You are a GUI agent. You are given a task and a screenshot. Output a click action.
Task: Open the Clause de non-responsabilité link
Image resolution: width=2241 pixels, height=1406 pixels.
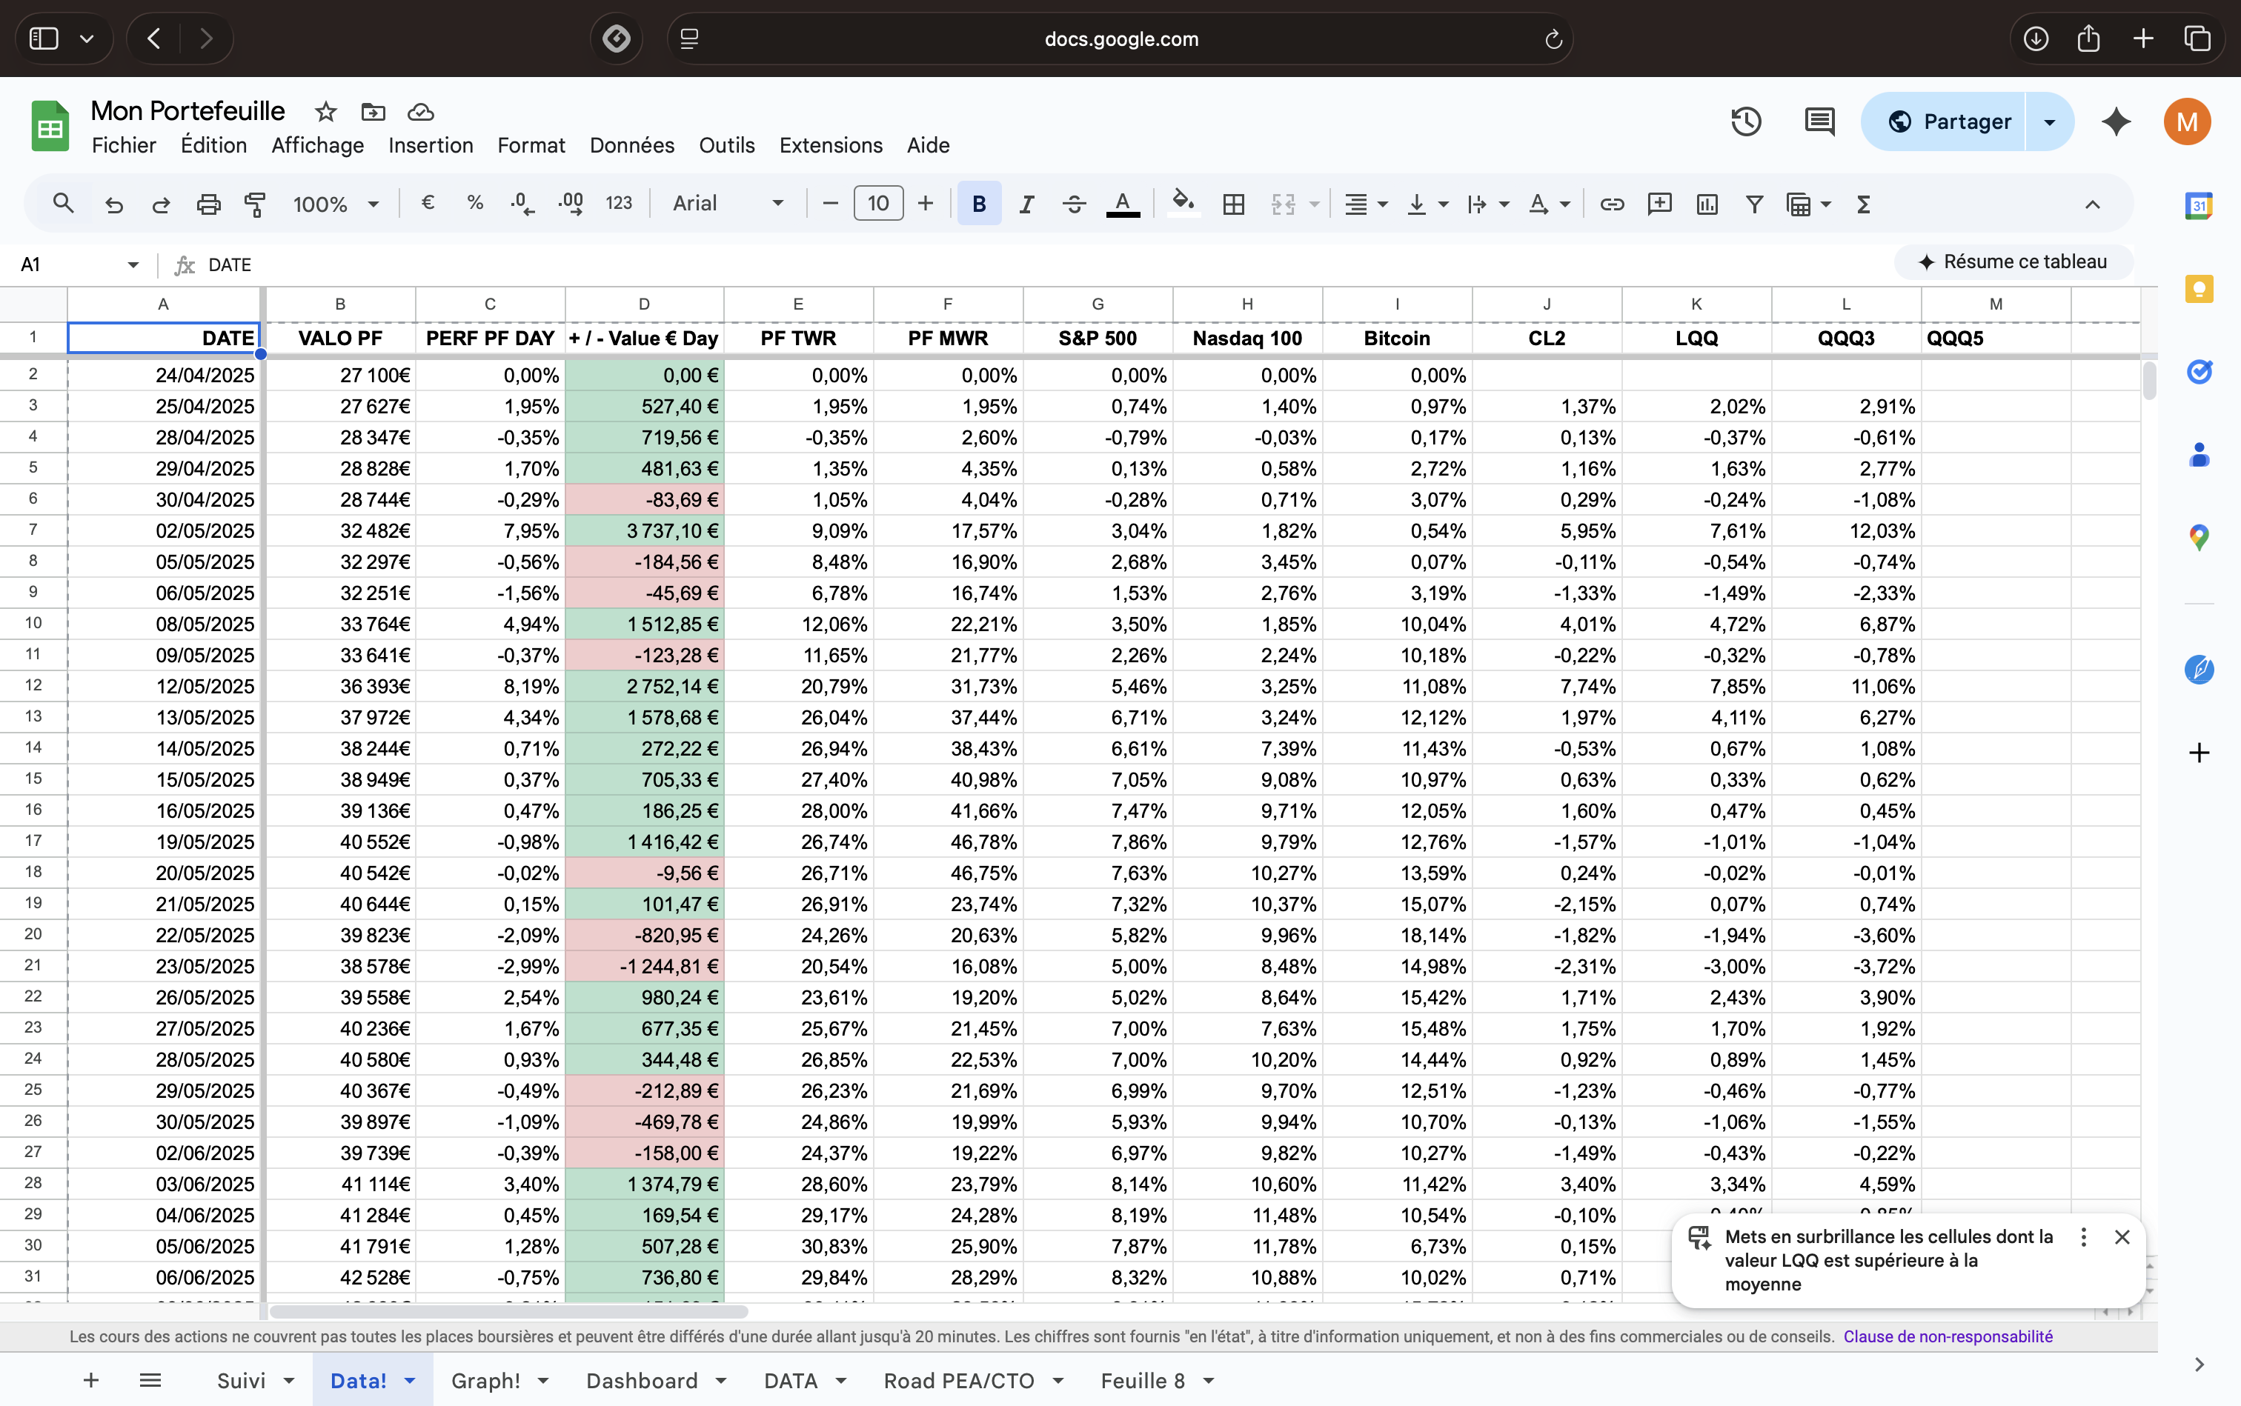pos(1947,1336)
